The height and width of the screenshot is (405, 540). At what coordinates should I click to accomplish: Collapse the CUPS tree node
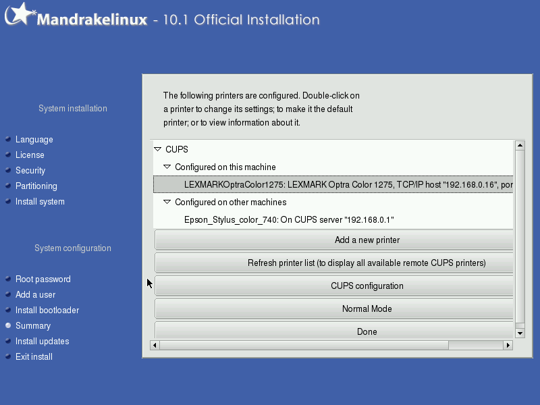coord(158,149)
